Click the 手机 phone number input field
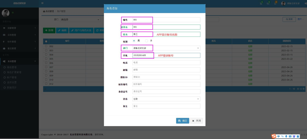307x139 pixels. (166, 56)
